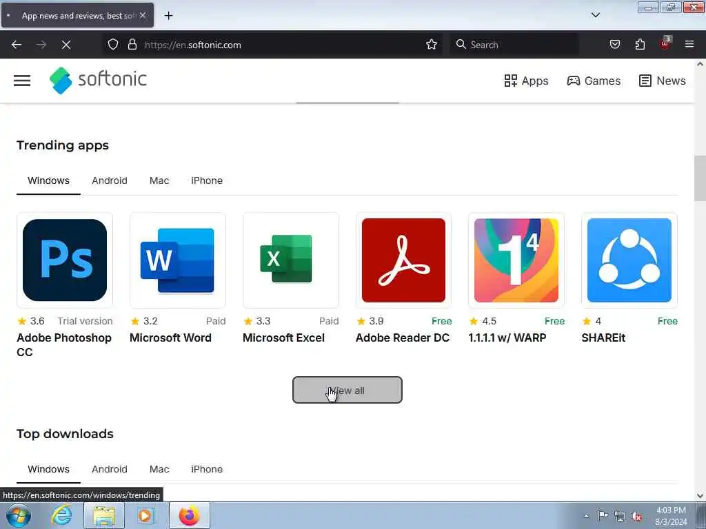Image resolution: width=706 pixels, height=529 pixels.
Task: Open the Firefox application menu
Action: [x=689, y=45]
